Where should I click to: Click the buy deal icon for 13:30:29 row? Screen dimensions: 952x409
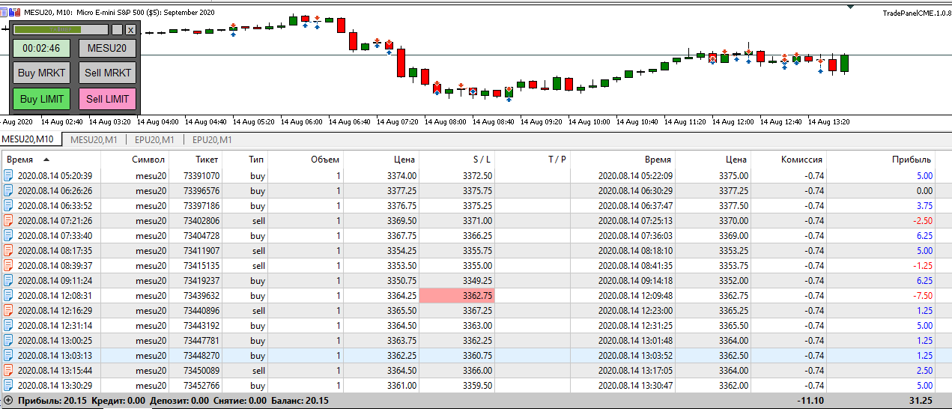[8, 385]
